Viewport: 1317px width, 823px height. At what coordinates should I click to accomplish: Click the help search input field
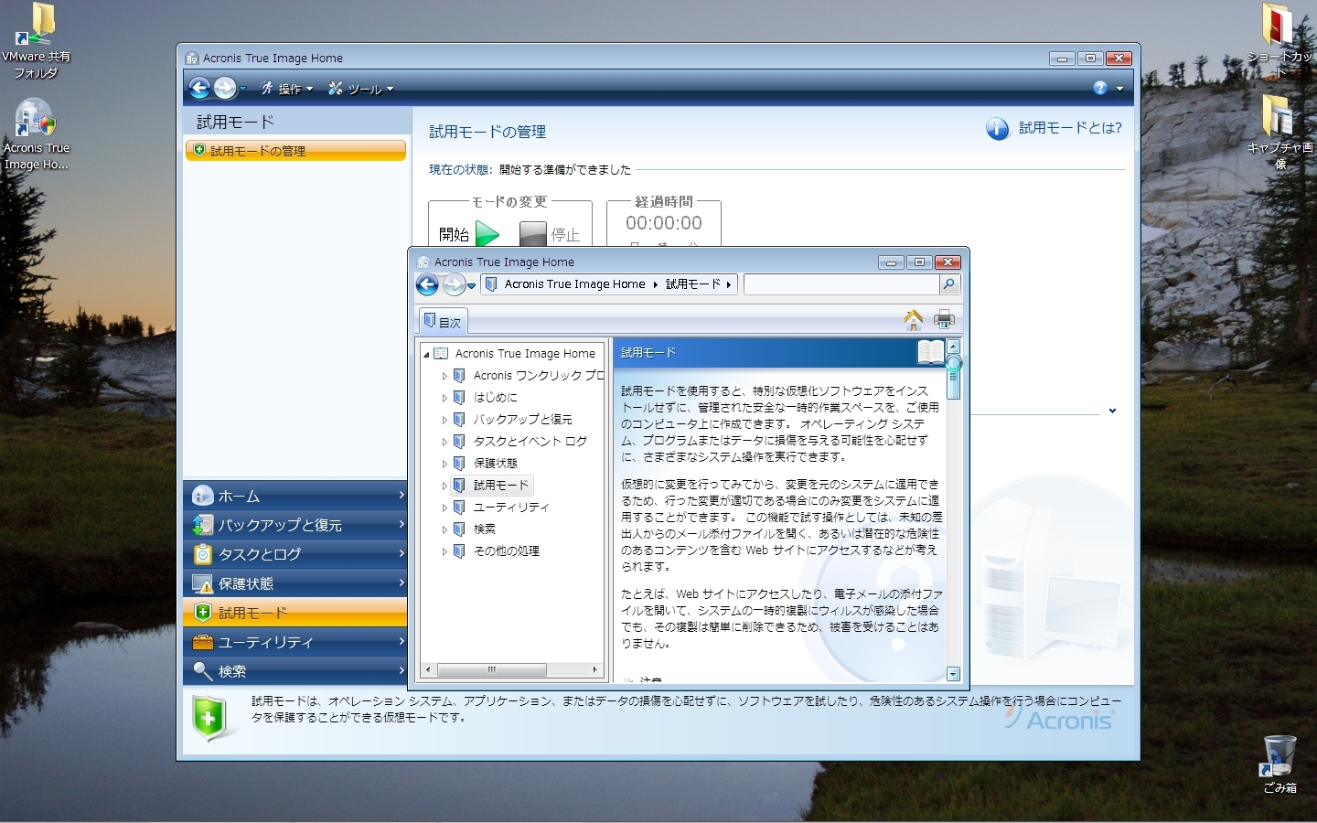(841, 284)
